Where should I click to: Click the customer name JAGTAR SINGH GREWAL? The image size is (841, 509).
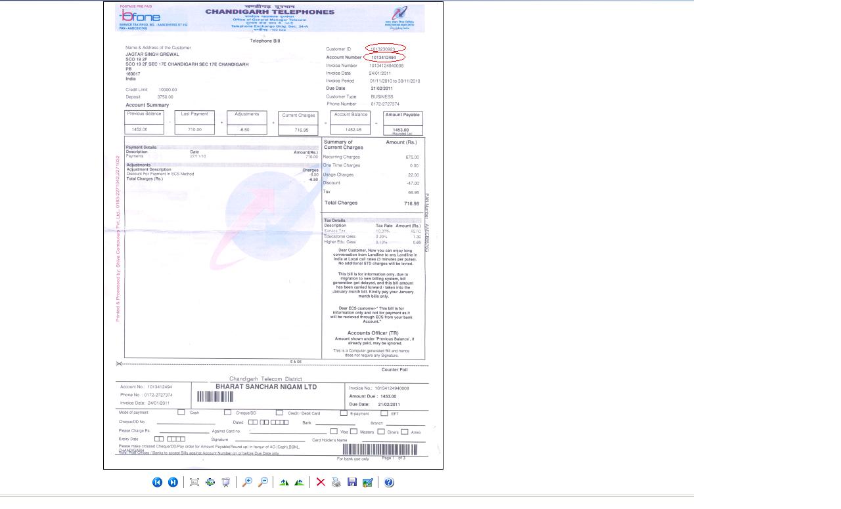152,54
